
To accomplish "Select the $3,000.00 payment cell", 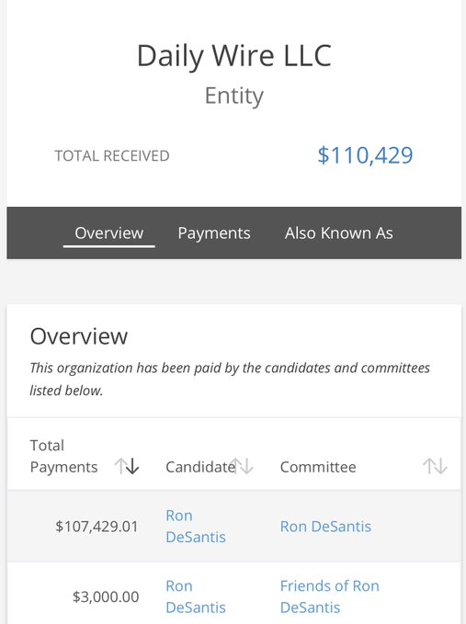I will tap(106, 596).
